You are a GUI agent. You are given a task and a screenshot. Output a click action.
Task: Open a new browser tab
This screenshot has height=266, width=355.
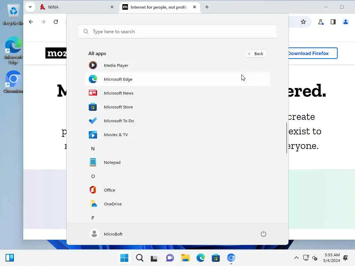coord(207,7)
